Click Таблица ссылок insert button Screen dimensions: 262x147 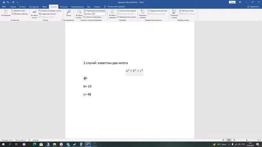coord(186,11)
